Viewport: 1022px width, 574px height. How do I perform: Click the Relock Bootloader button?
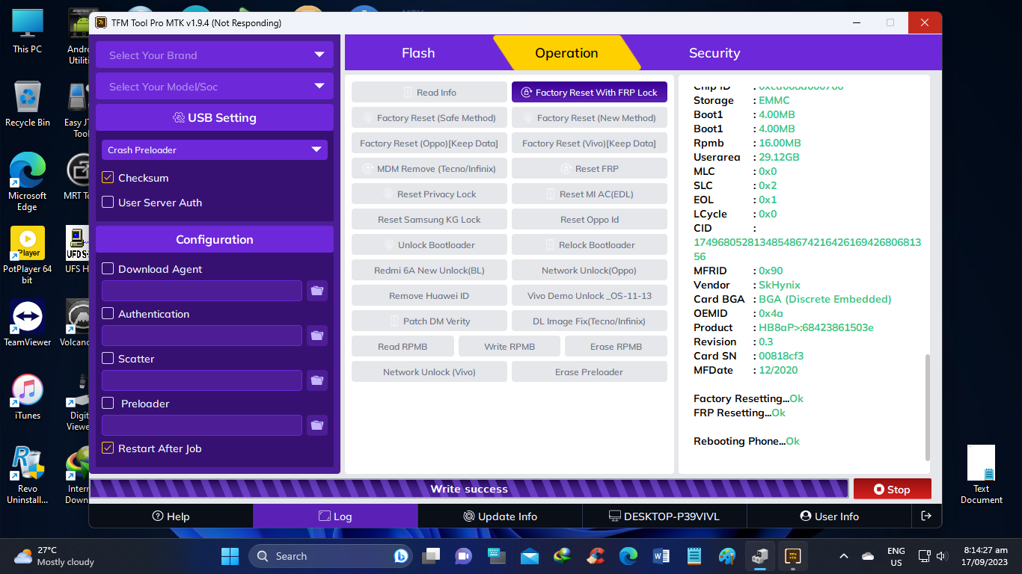590,245
